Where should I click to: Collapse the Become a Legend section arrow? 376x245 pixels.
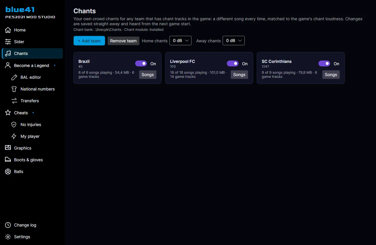pyautogui.click(x=54, y=66)
